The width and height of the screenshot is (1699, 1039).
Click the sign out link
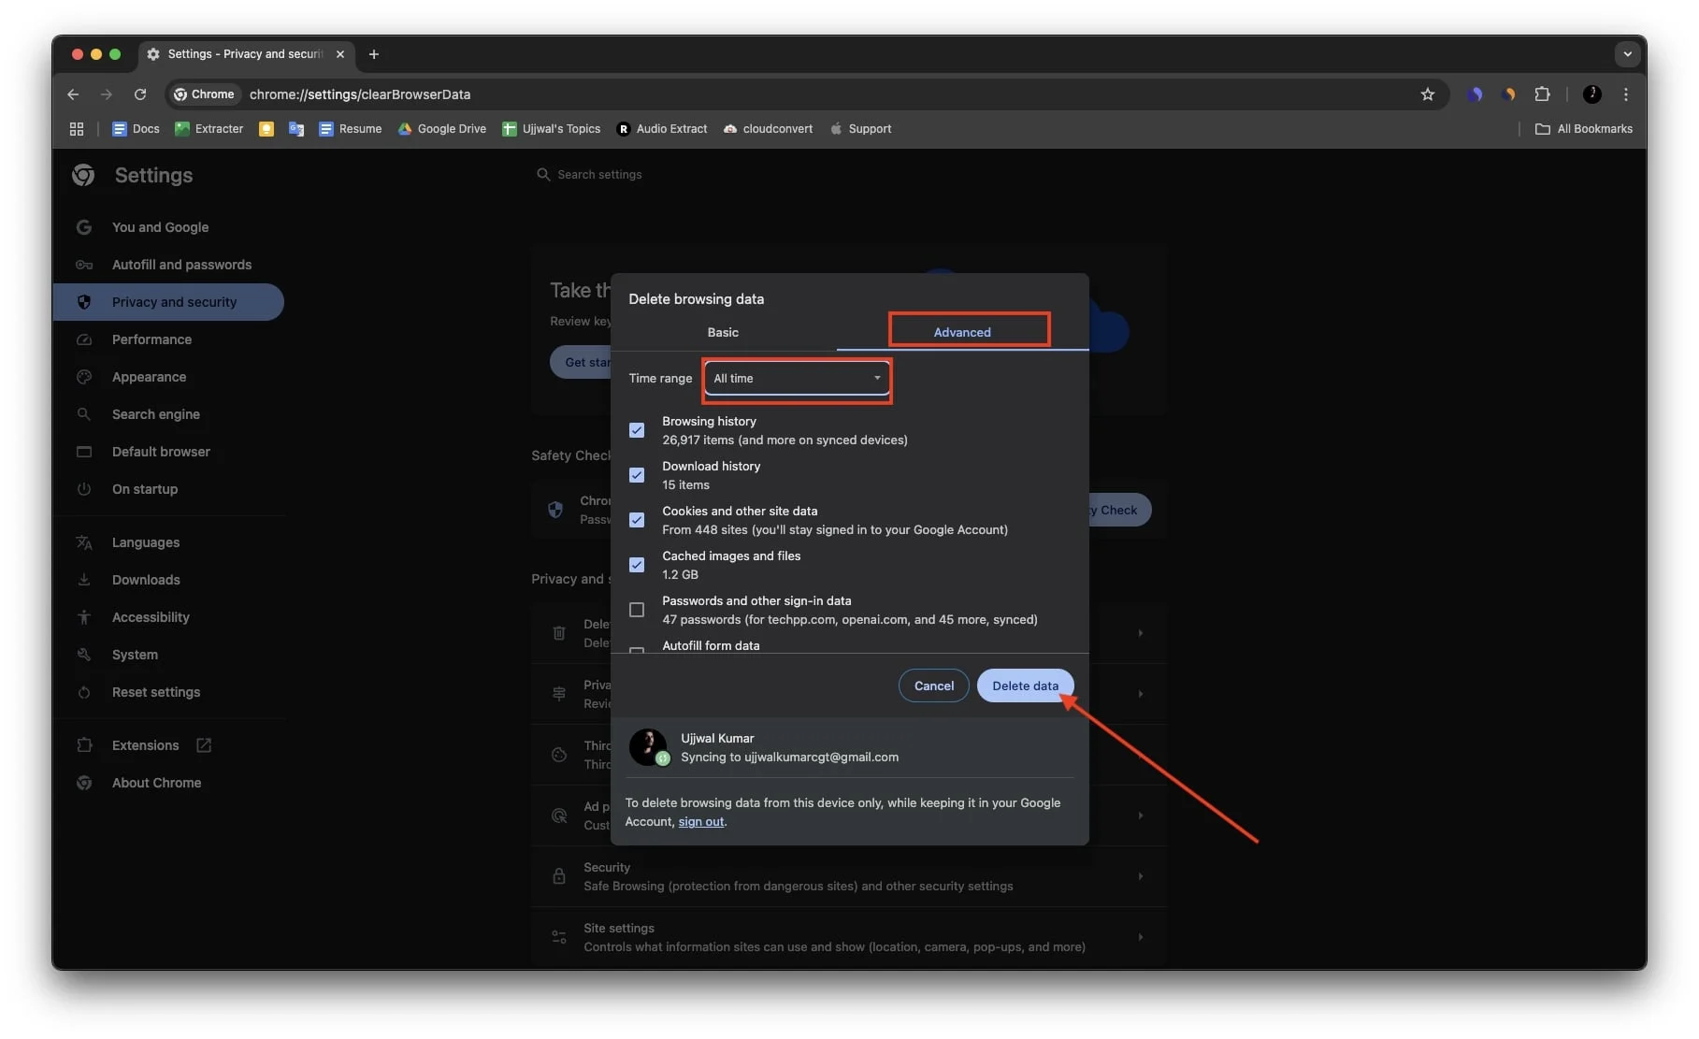tap(700, 822)
